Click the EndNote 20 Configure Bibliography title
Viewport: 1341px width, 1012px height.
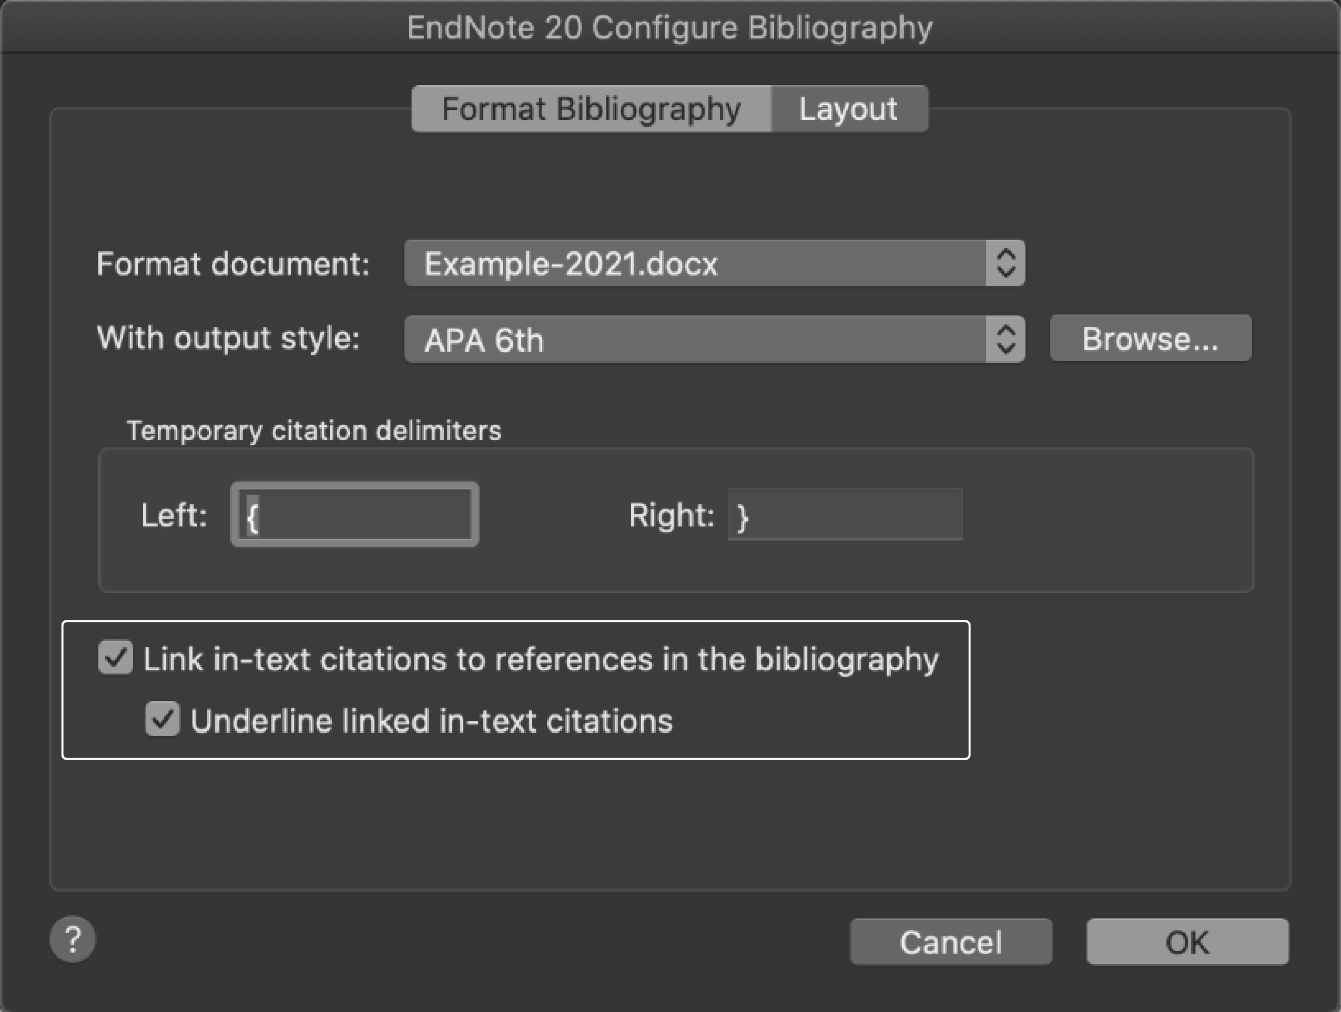pos(670,27)
